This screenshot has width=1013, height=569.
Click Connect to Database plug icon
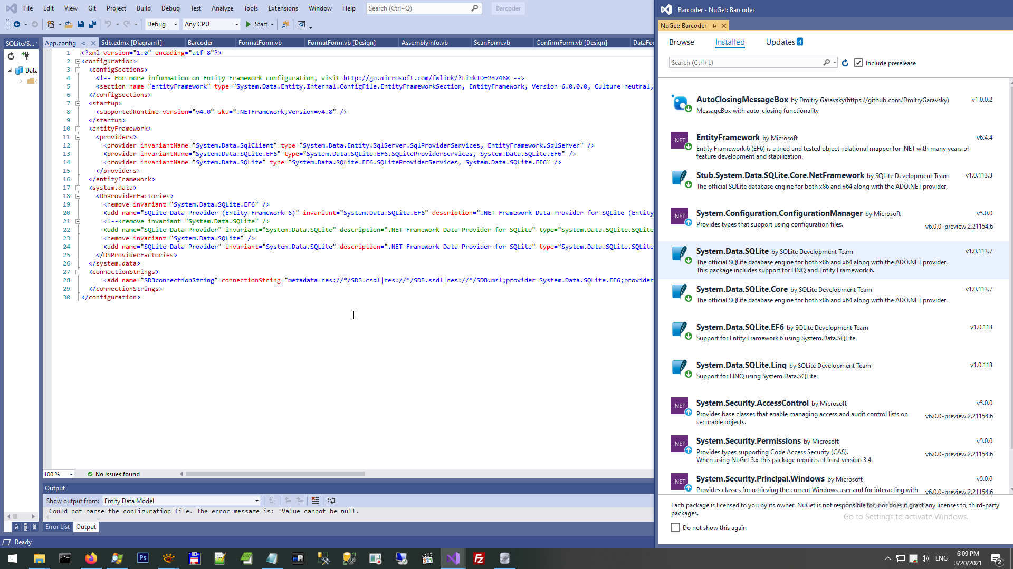25,56
